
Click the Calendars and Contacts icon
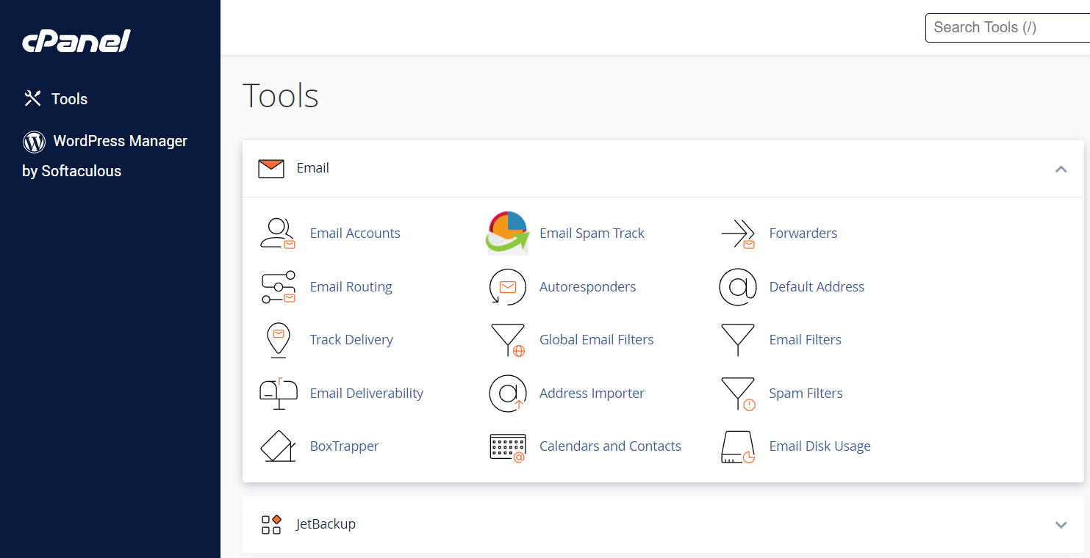tap(508, 447)
